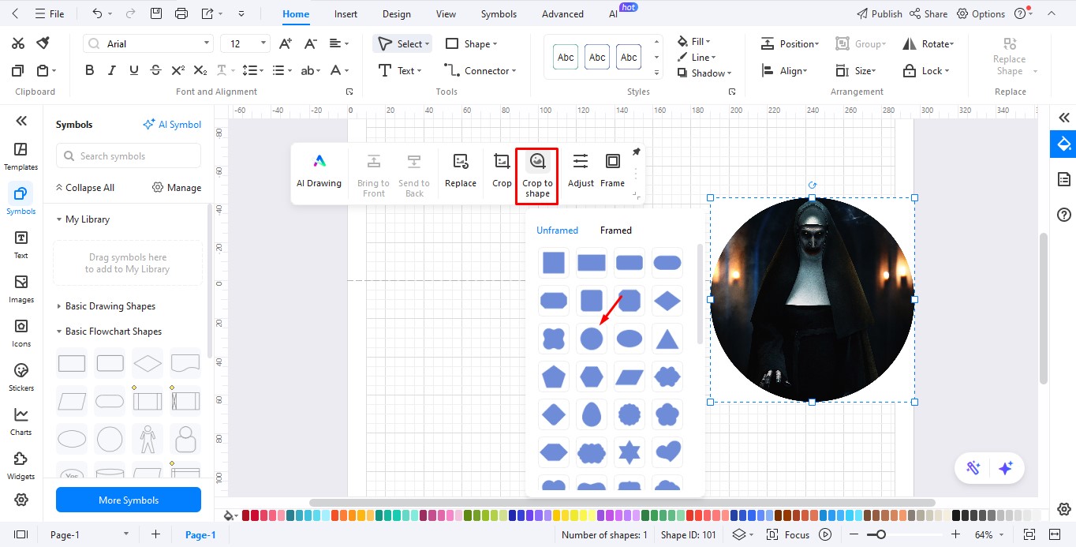Viewport: 1076px width, 547px height.
Task: Adjust the zoom slider
Action: point(880,534)
